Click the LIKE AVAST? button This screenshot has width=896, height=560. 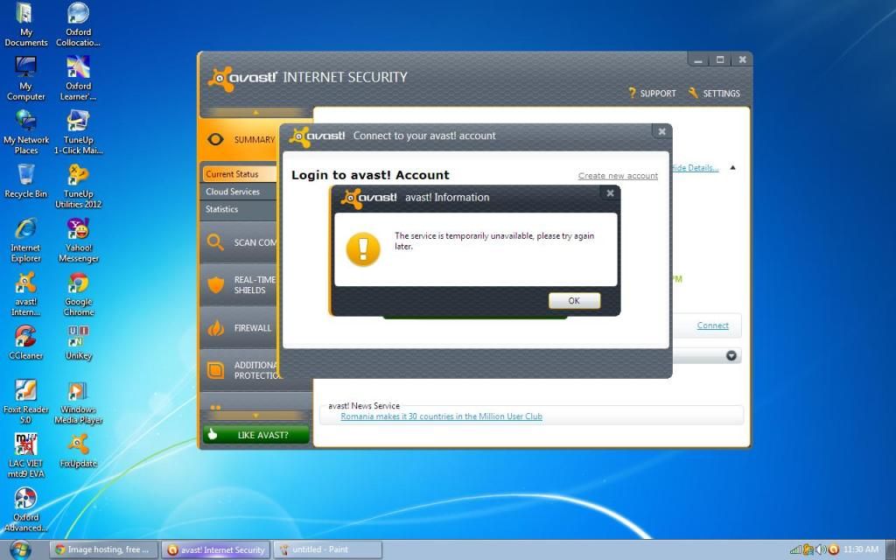[x=256, y=435]
